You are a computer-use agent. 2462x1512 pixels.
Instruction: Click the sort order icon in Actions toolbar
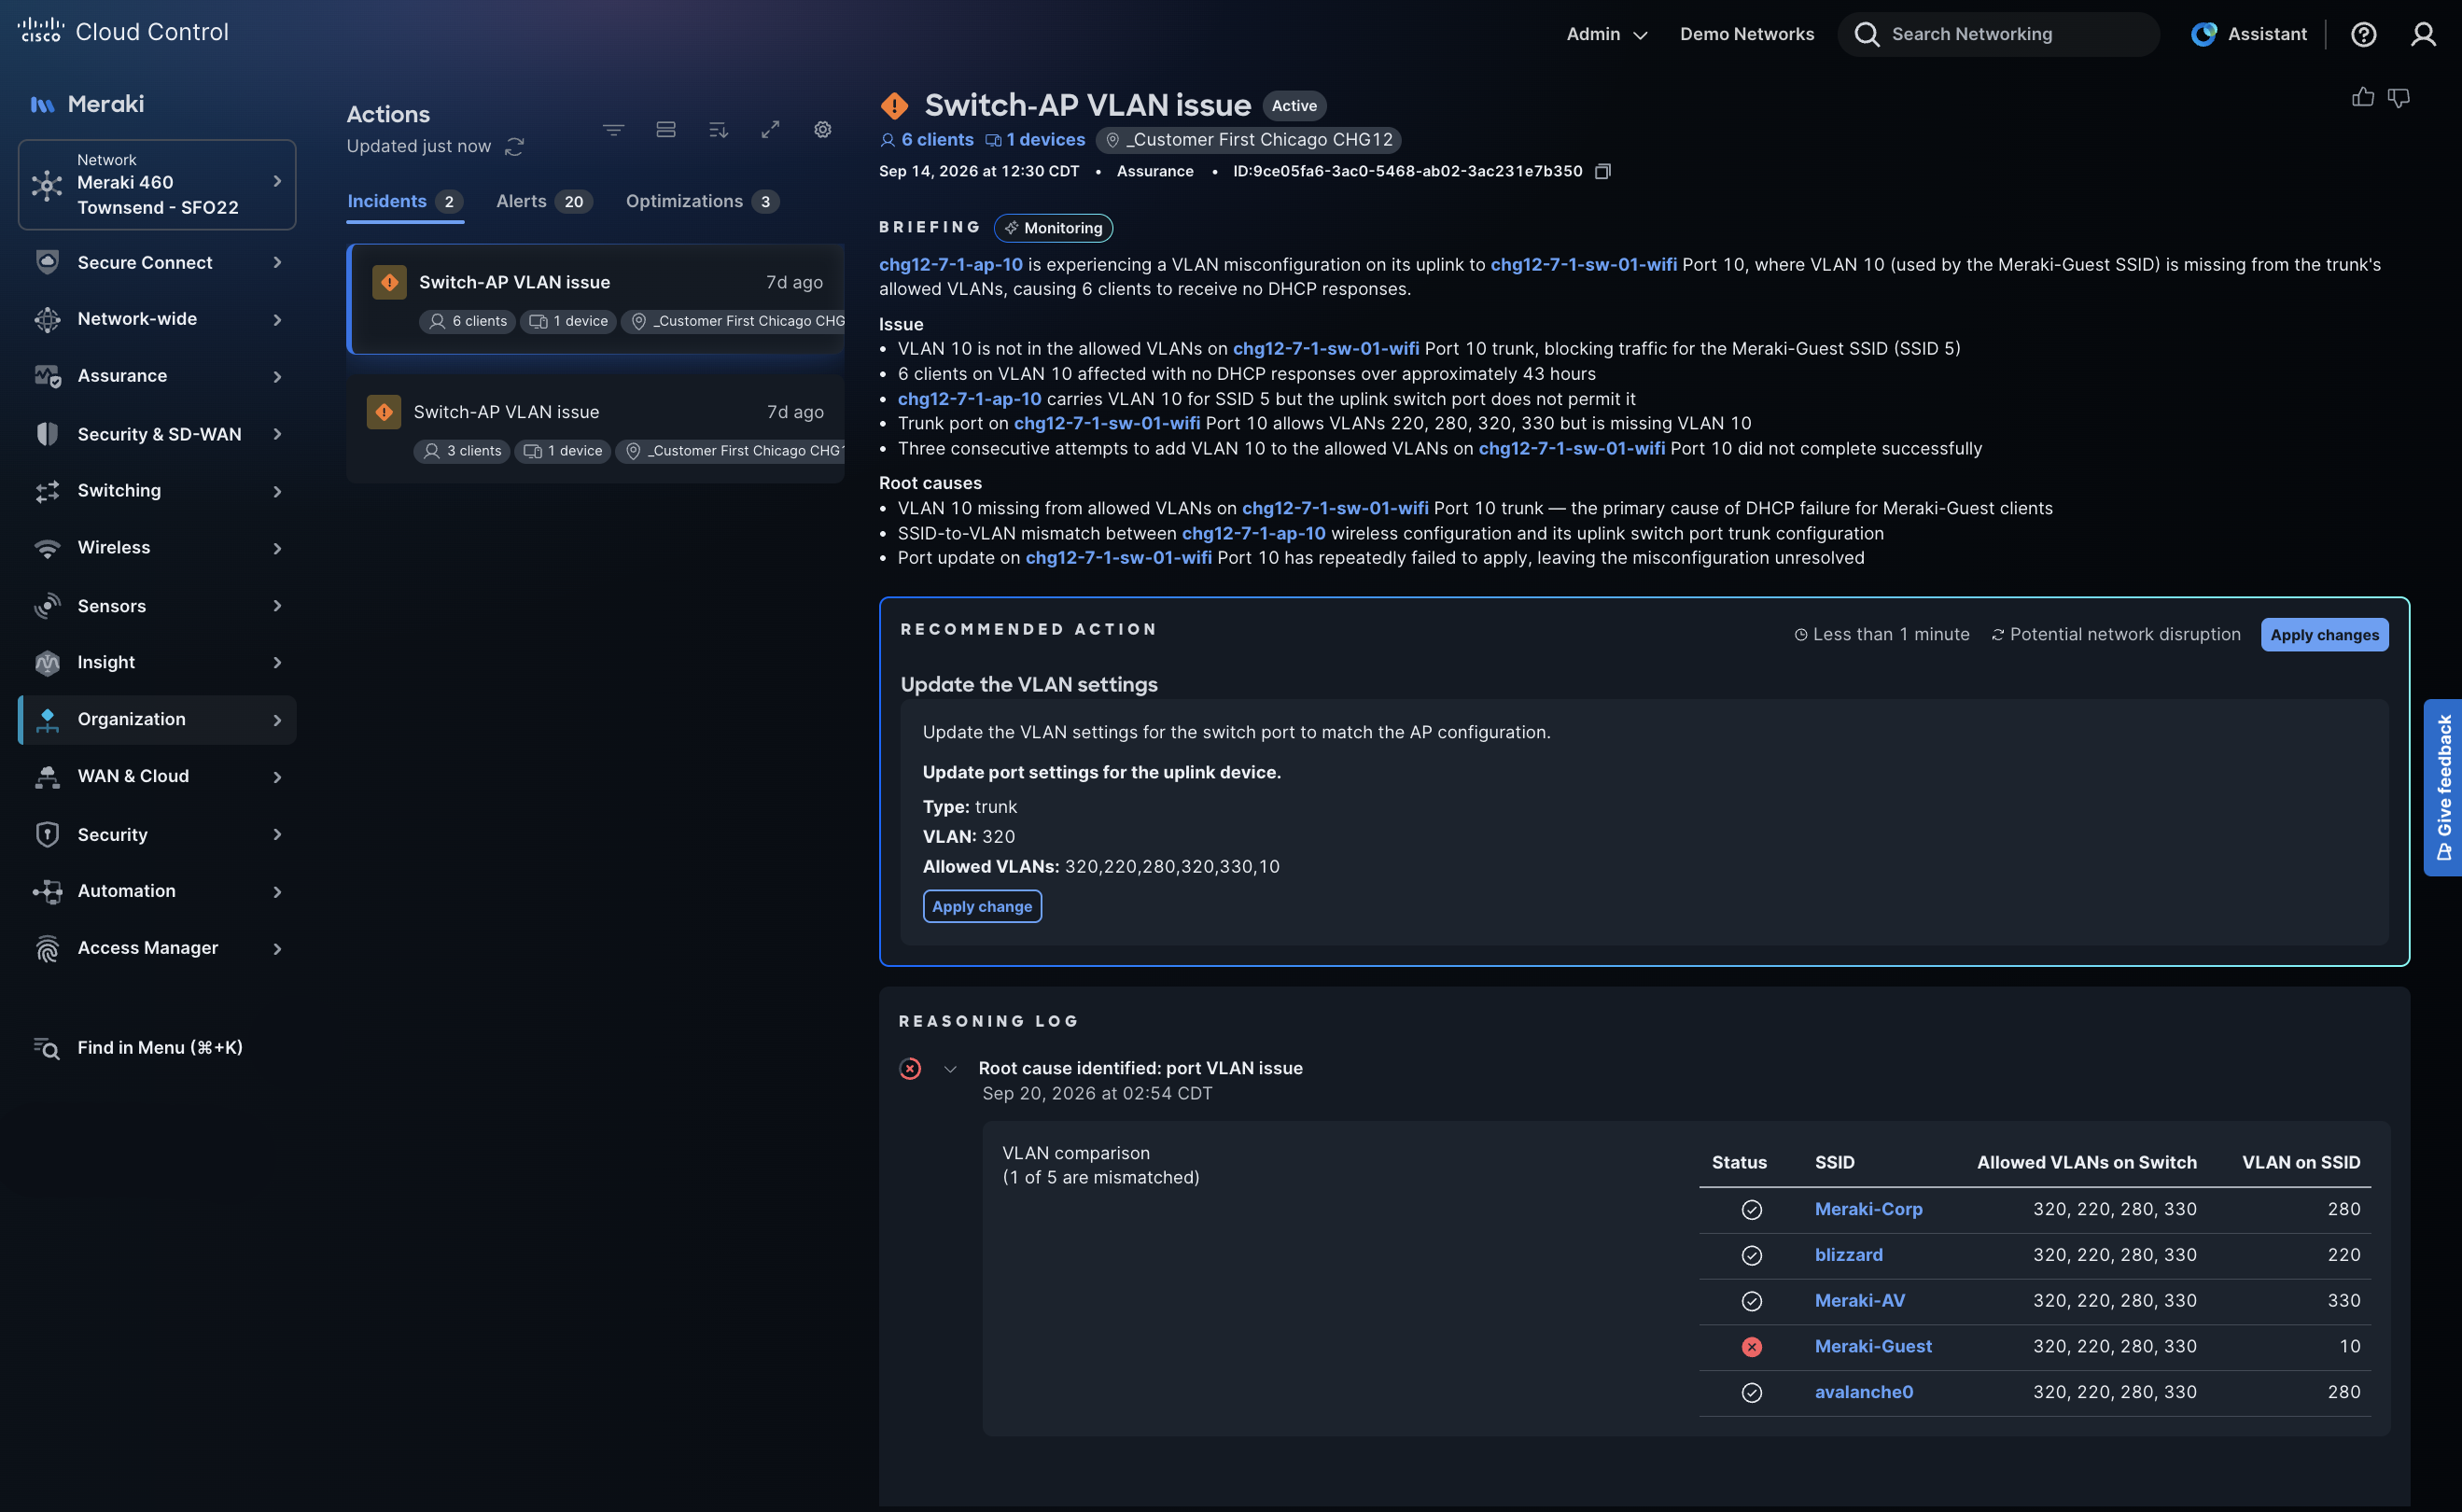pyautogui.click(x=718, y=130)
